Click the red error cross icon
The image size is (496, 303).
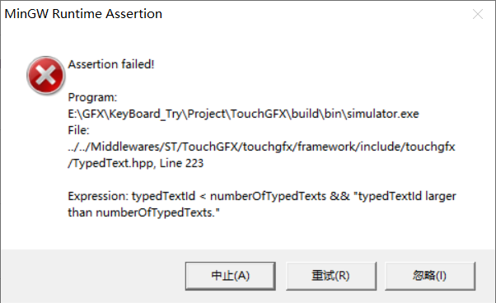pyautogui.click(x=46, y=76)
